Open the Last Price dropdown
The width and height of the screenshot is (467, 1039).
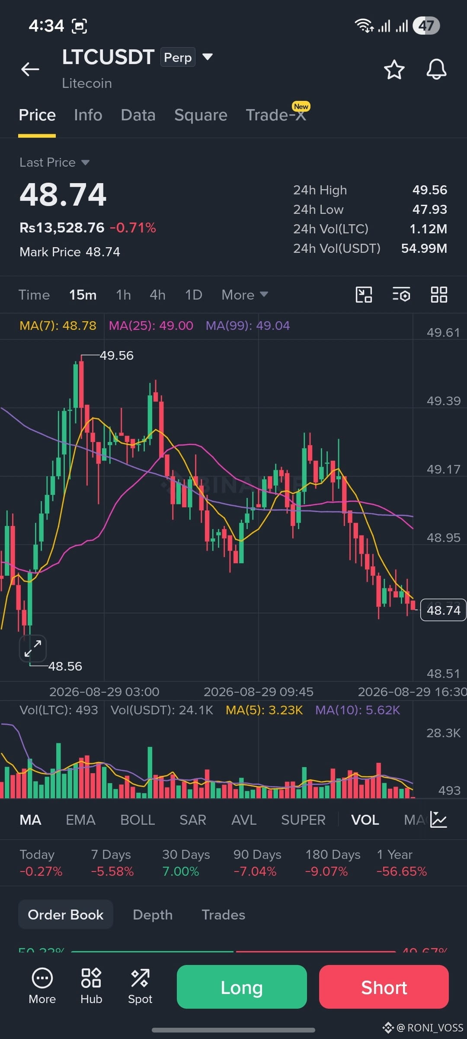[x=54, y=162]
